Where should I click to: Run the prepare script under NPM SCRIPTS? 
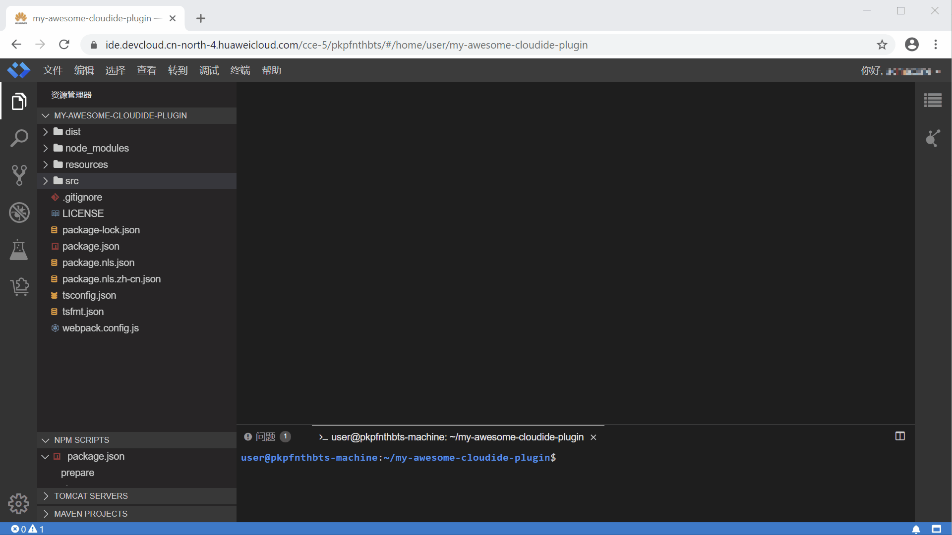(77, 473)
